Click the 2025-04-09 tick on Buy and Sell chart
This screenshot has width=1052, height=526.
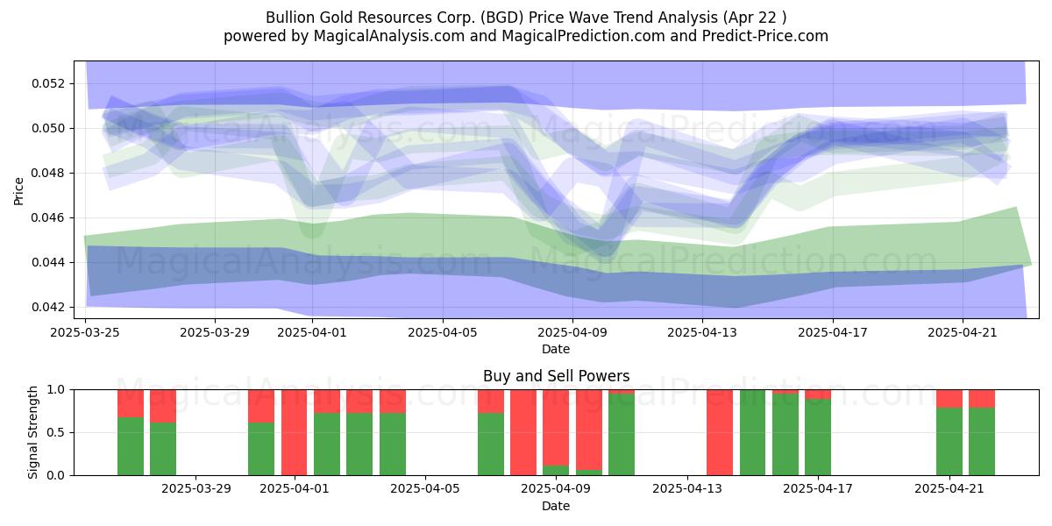(x=556, y=489)
